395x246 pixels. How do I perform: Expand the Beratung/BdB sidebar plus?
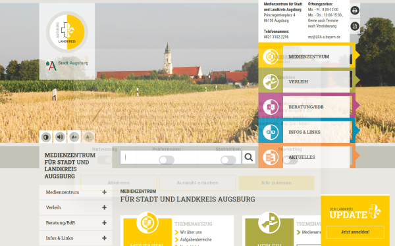coord(104,223)
